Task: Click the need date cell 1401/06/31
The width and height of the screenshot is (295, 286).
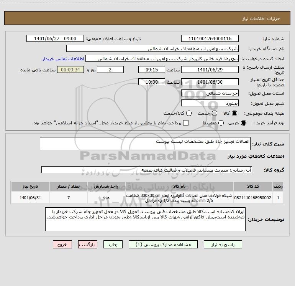Action: tap(30, 198)
